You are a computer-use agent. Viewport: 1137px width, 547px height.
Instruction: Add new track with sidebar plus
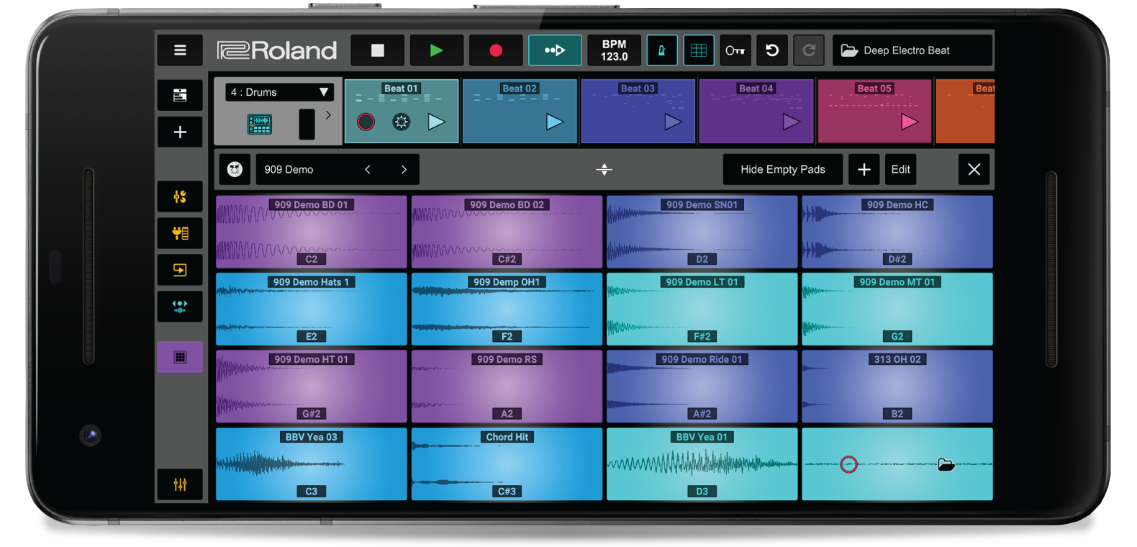(x=180, y=132)
